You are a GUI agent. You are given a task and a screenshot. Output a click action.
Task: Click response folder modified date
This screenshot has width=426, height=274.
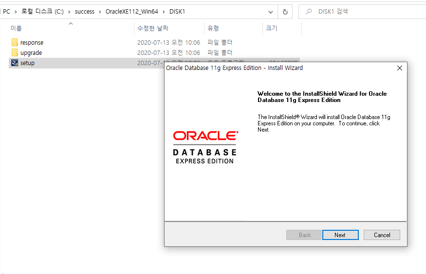click(168, 43)
